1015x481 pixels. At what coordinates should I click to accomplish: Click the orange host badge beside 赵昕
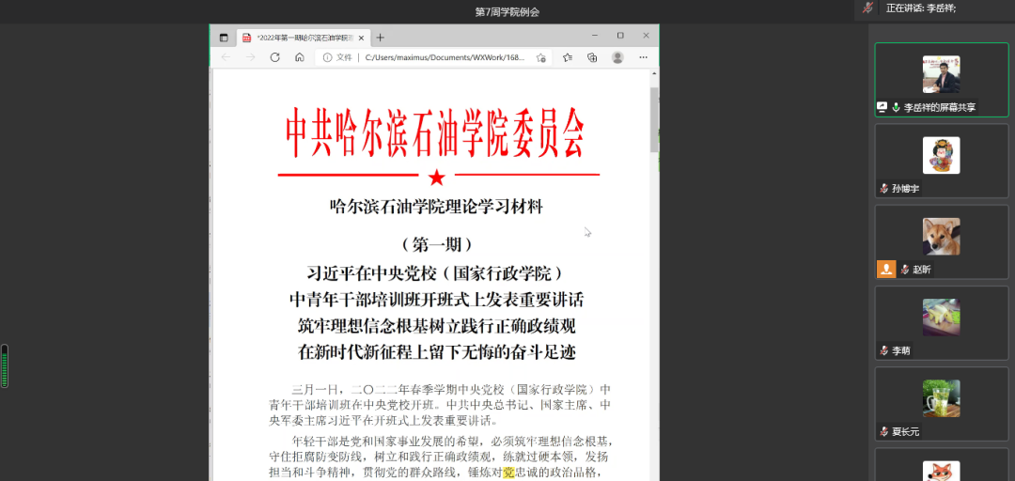point(886,269)
